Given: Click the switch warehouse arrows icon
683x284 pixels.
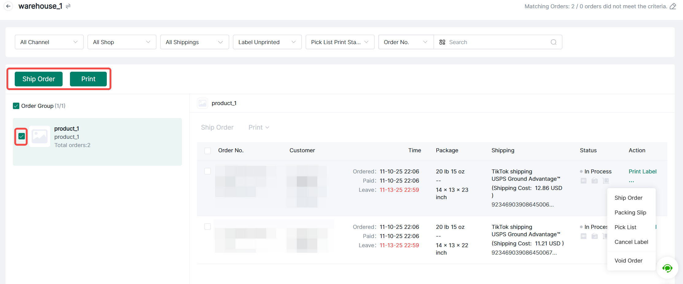Looking at the screenshot, I should [68, 6].
